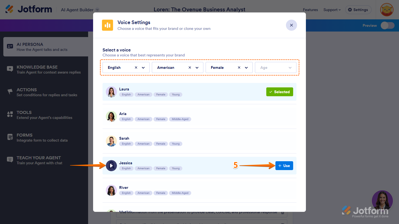Open the AI Agent Builder dropdown
The height and width of the screenshot is (224, 399).
80,10
